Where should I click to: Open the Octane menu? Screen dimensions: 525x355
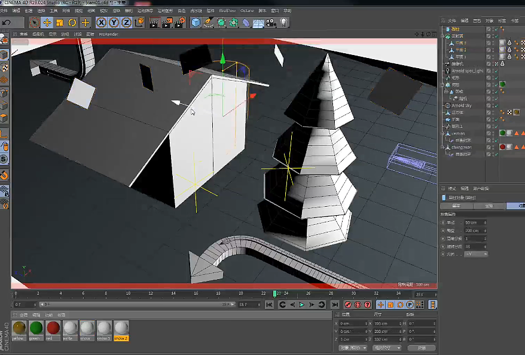pos(246,10)
